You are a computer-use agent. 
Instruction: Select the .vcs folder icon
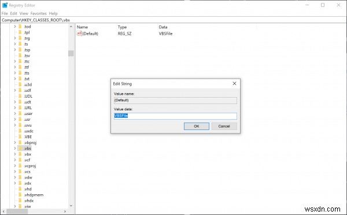[x=20, y=172]
